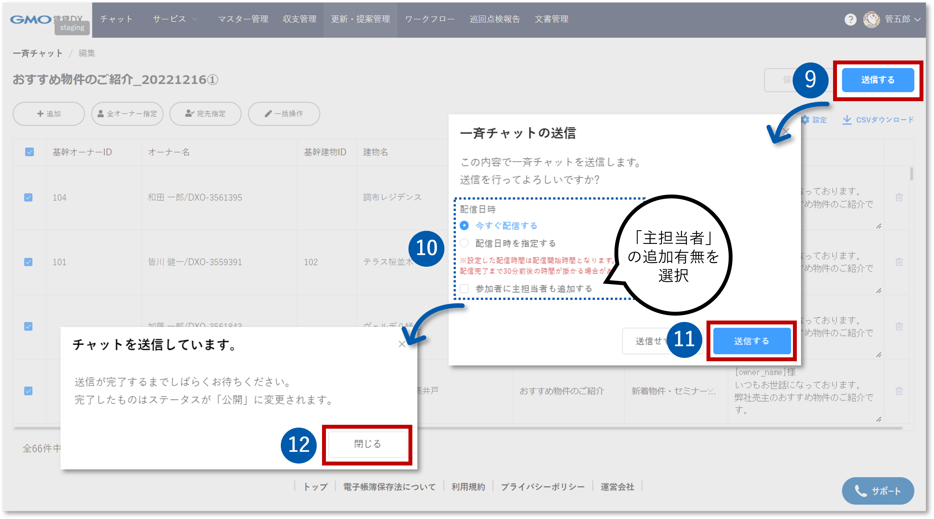Open the ワークフロー menu item

429,19
